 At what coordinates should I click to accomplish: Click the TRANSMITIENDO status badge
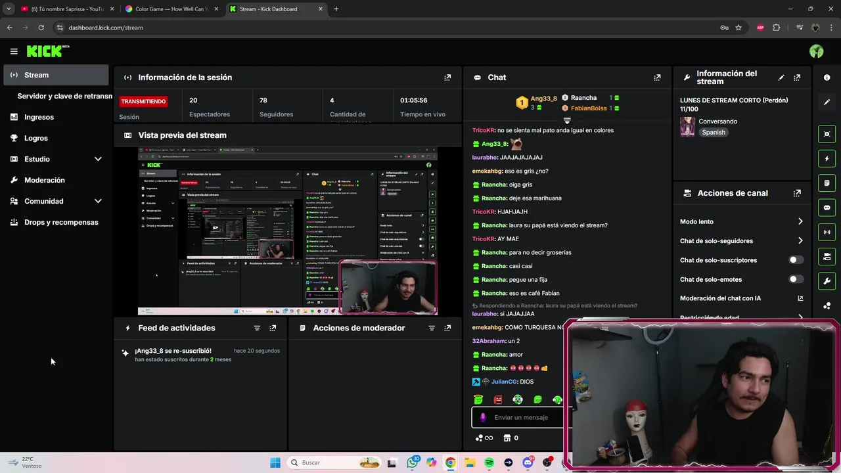tap(143, 101)
